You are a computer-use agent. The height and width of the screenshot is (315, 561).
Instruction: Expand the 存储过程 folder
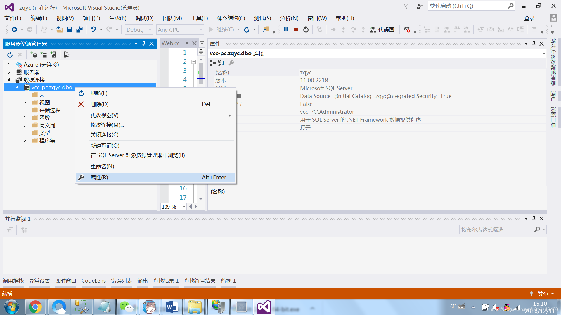[25, 110]
